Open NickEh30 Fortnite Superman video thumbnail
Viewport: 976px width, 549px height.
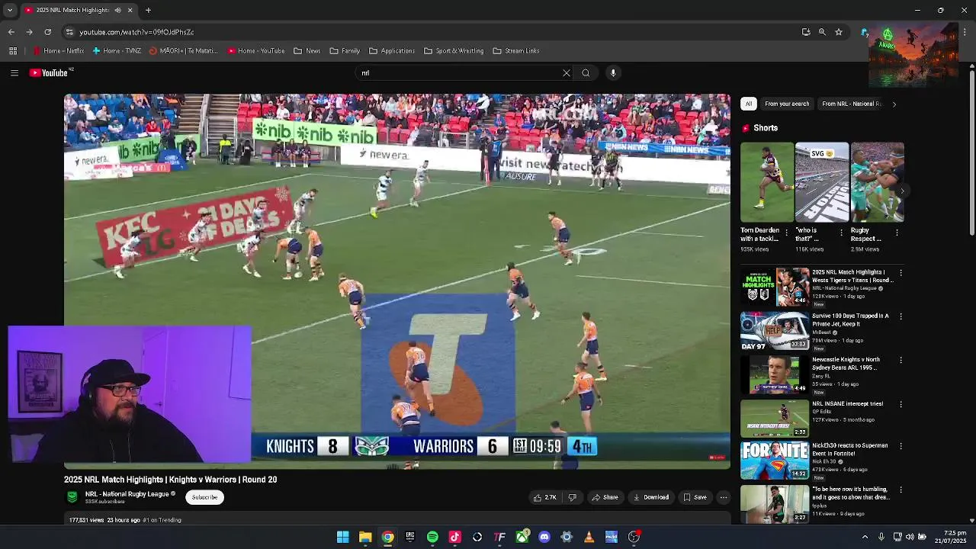(x=775, y=461)
